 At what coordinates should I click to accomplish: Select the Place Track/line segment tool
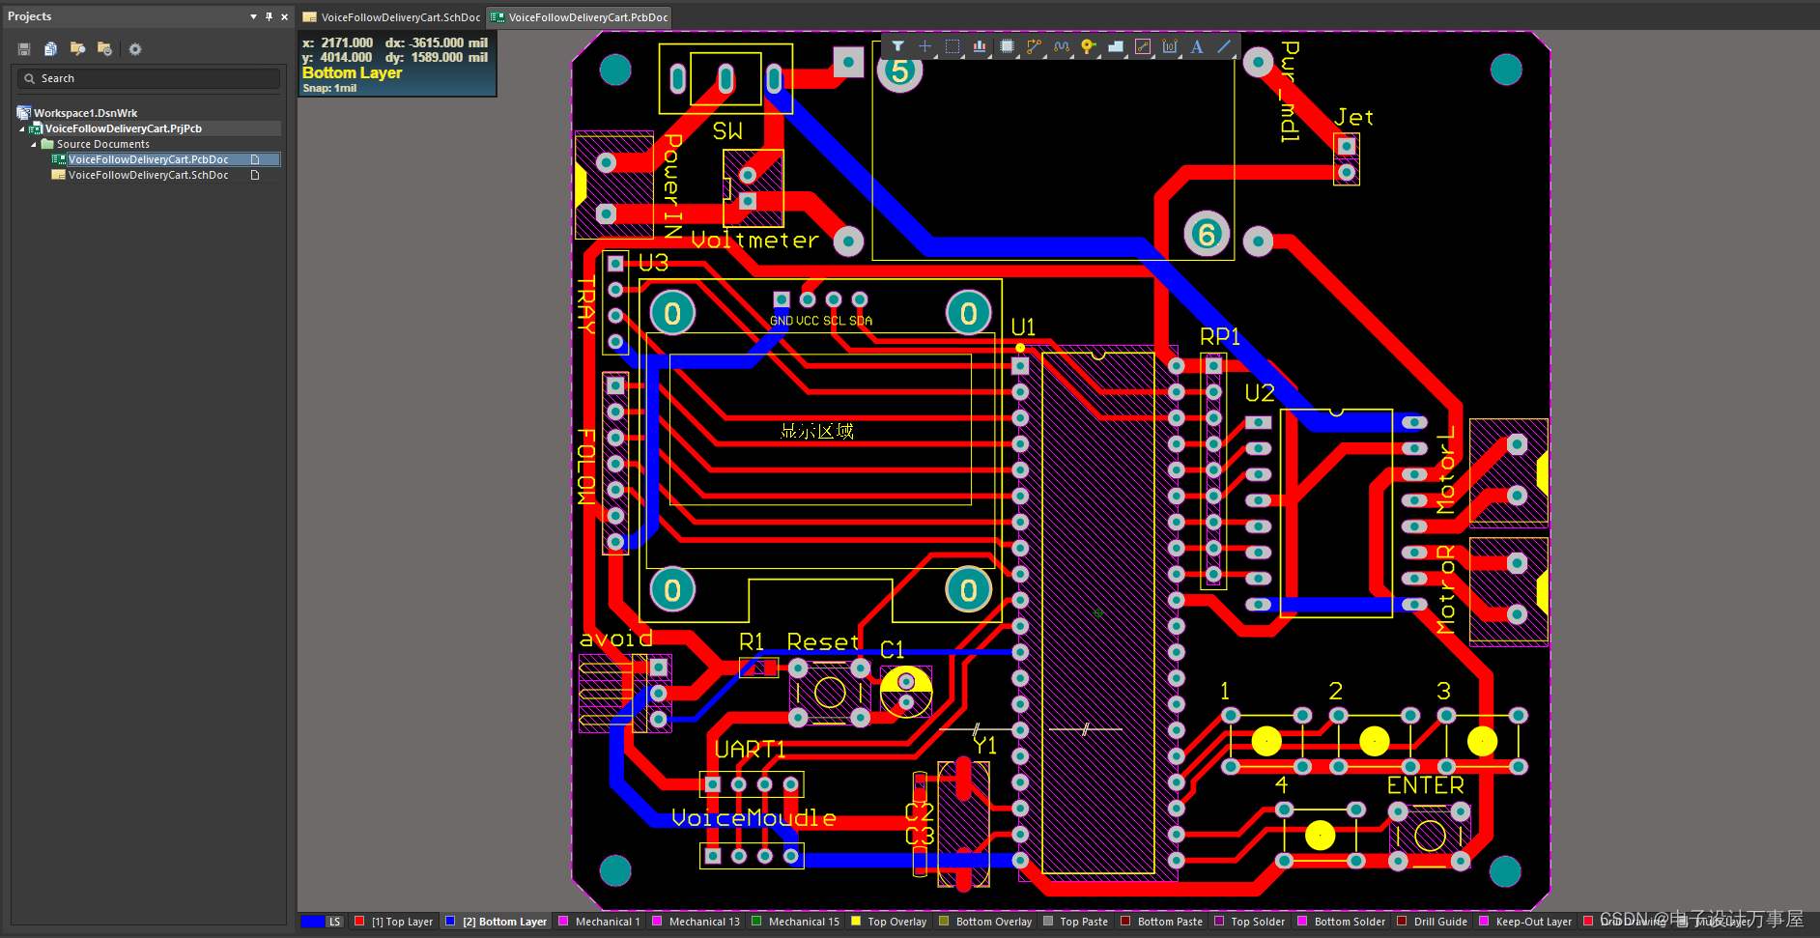click(1142, 46)
